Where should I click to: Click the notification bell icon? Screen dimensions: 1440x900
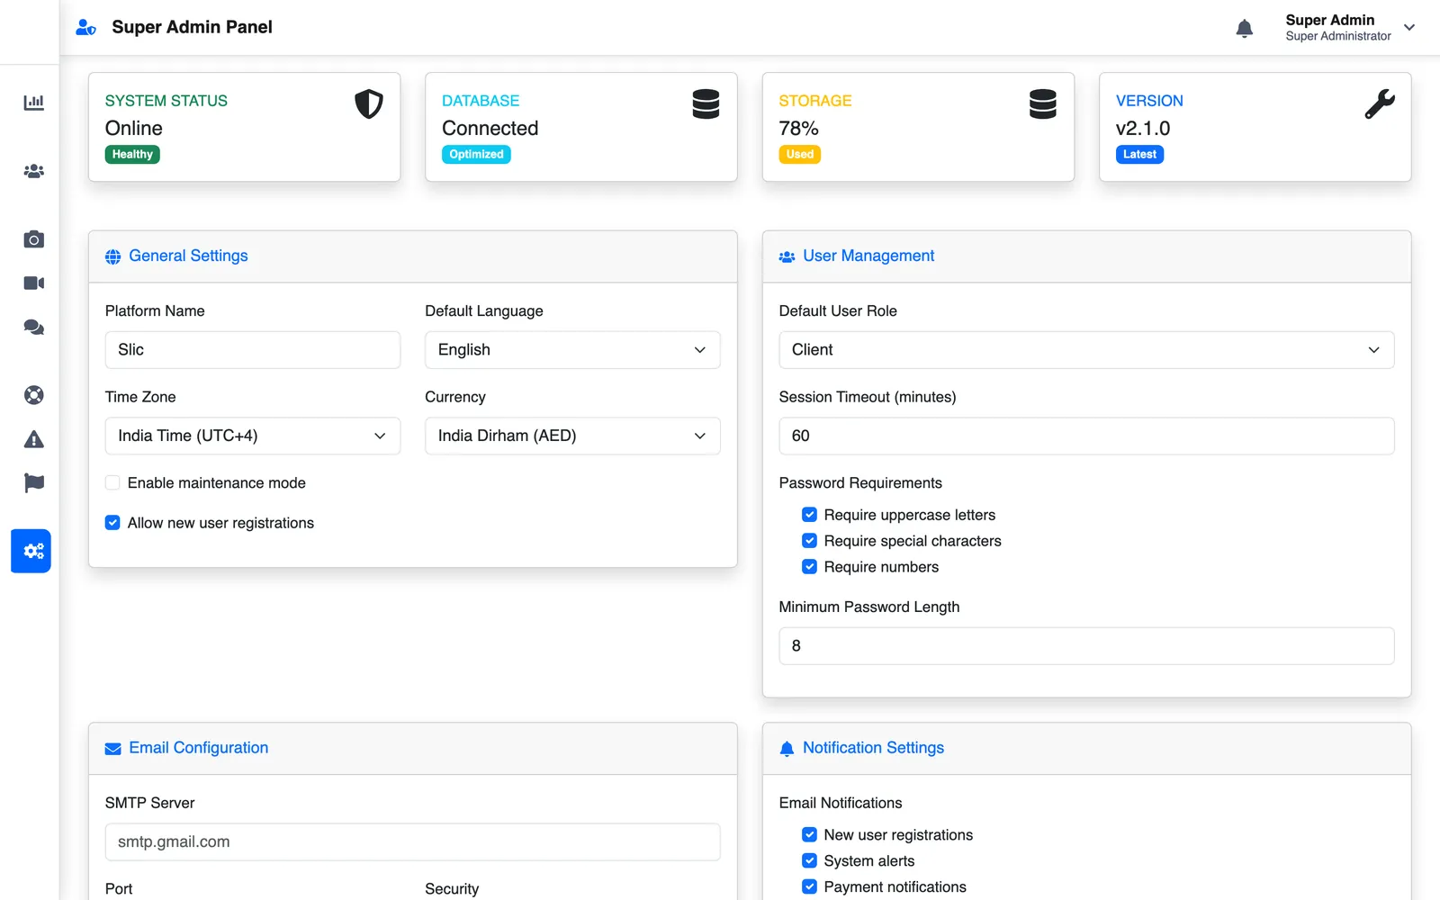point(1245,29)
